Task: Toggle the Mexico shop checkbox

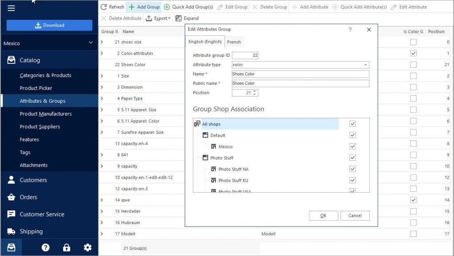Action: 352,147
